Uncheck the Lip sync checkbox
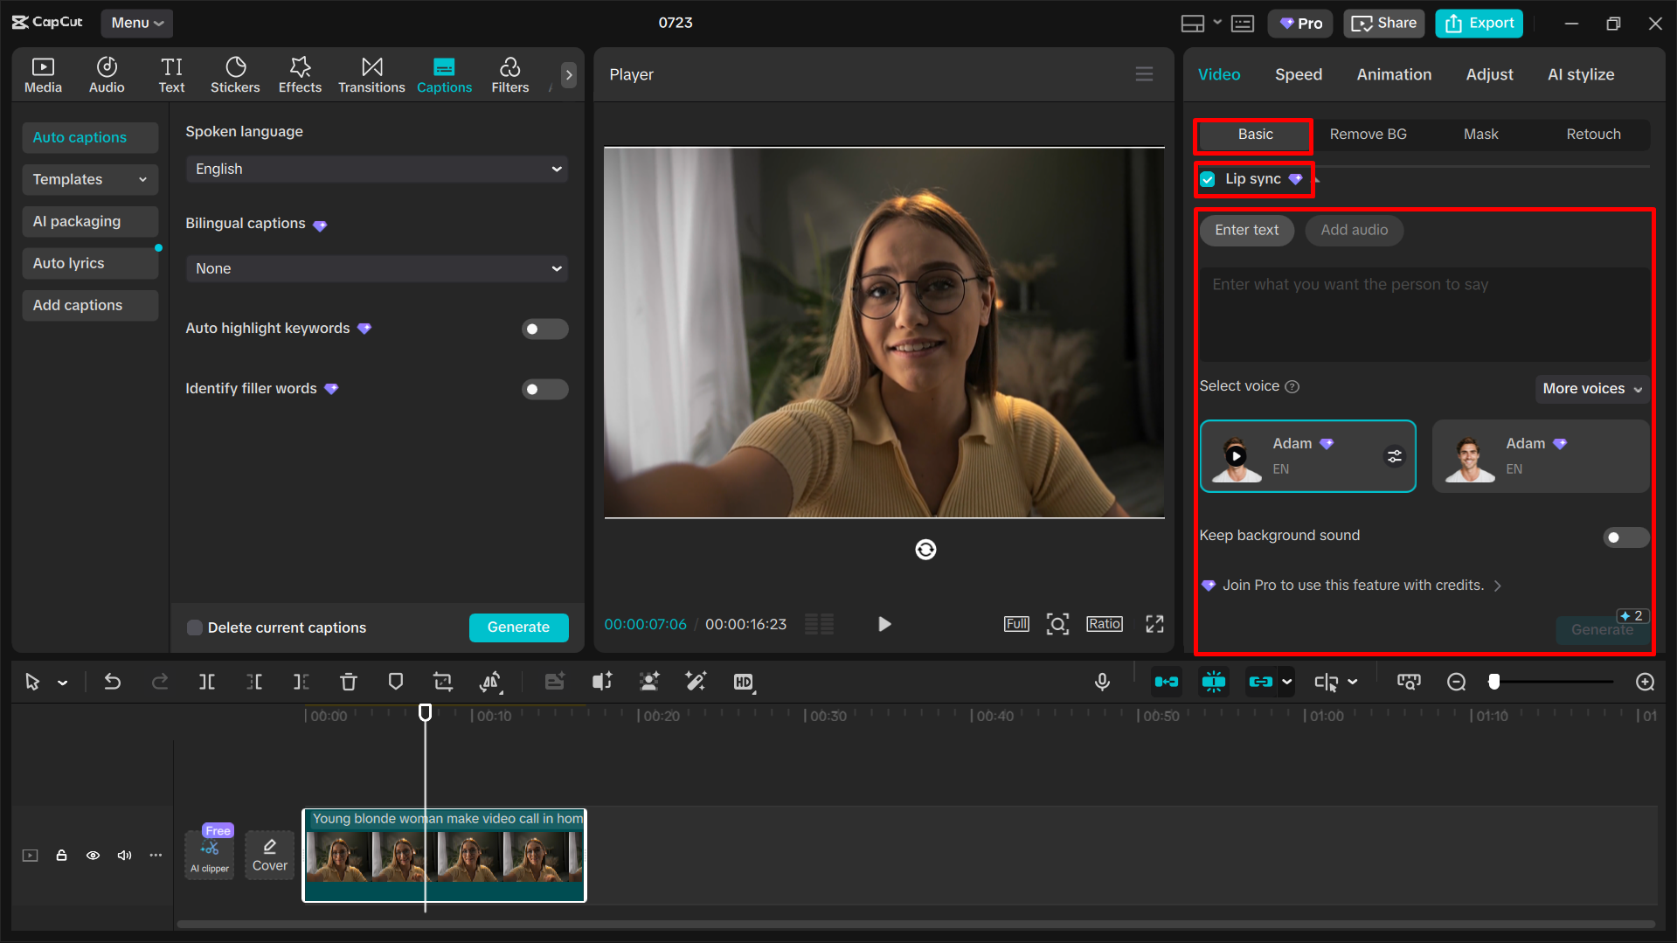 (1208, 179)
